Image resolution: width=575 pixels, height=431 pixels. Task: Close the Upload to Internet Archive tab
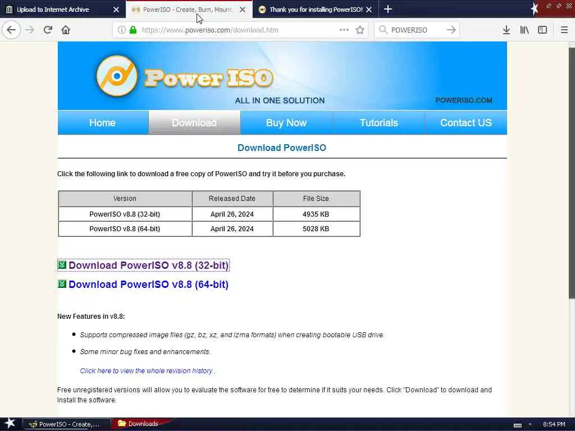[x=116, y=10]
